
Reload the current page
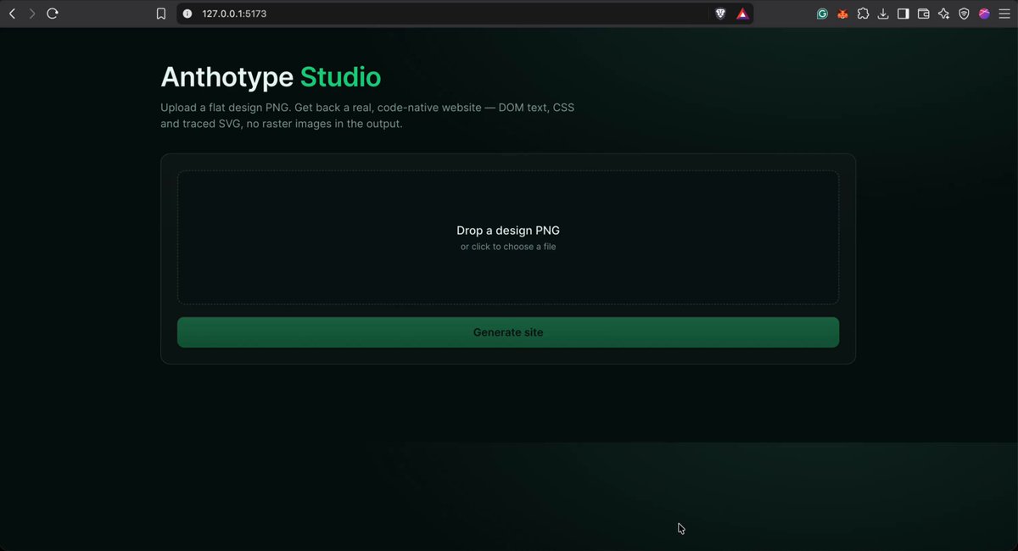[x=53, y=14]
